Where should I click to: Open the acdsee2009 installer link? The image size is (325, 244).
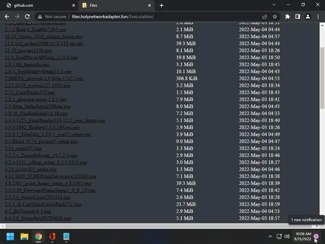coord(44,44)
